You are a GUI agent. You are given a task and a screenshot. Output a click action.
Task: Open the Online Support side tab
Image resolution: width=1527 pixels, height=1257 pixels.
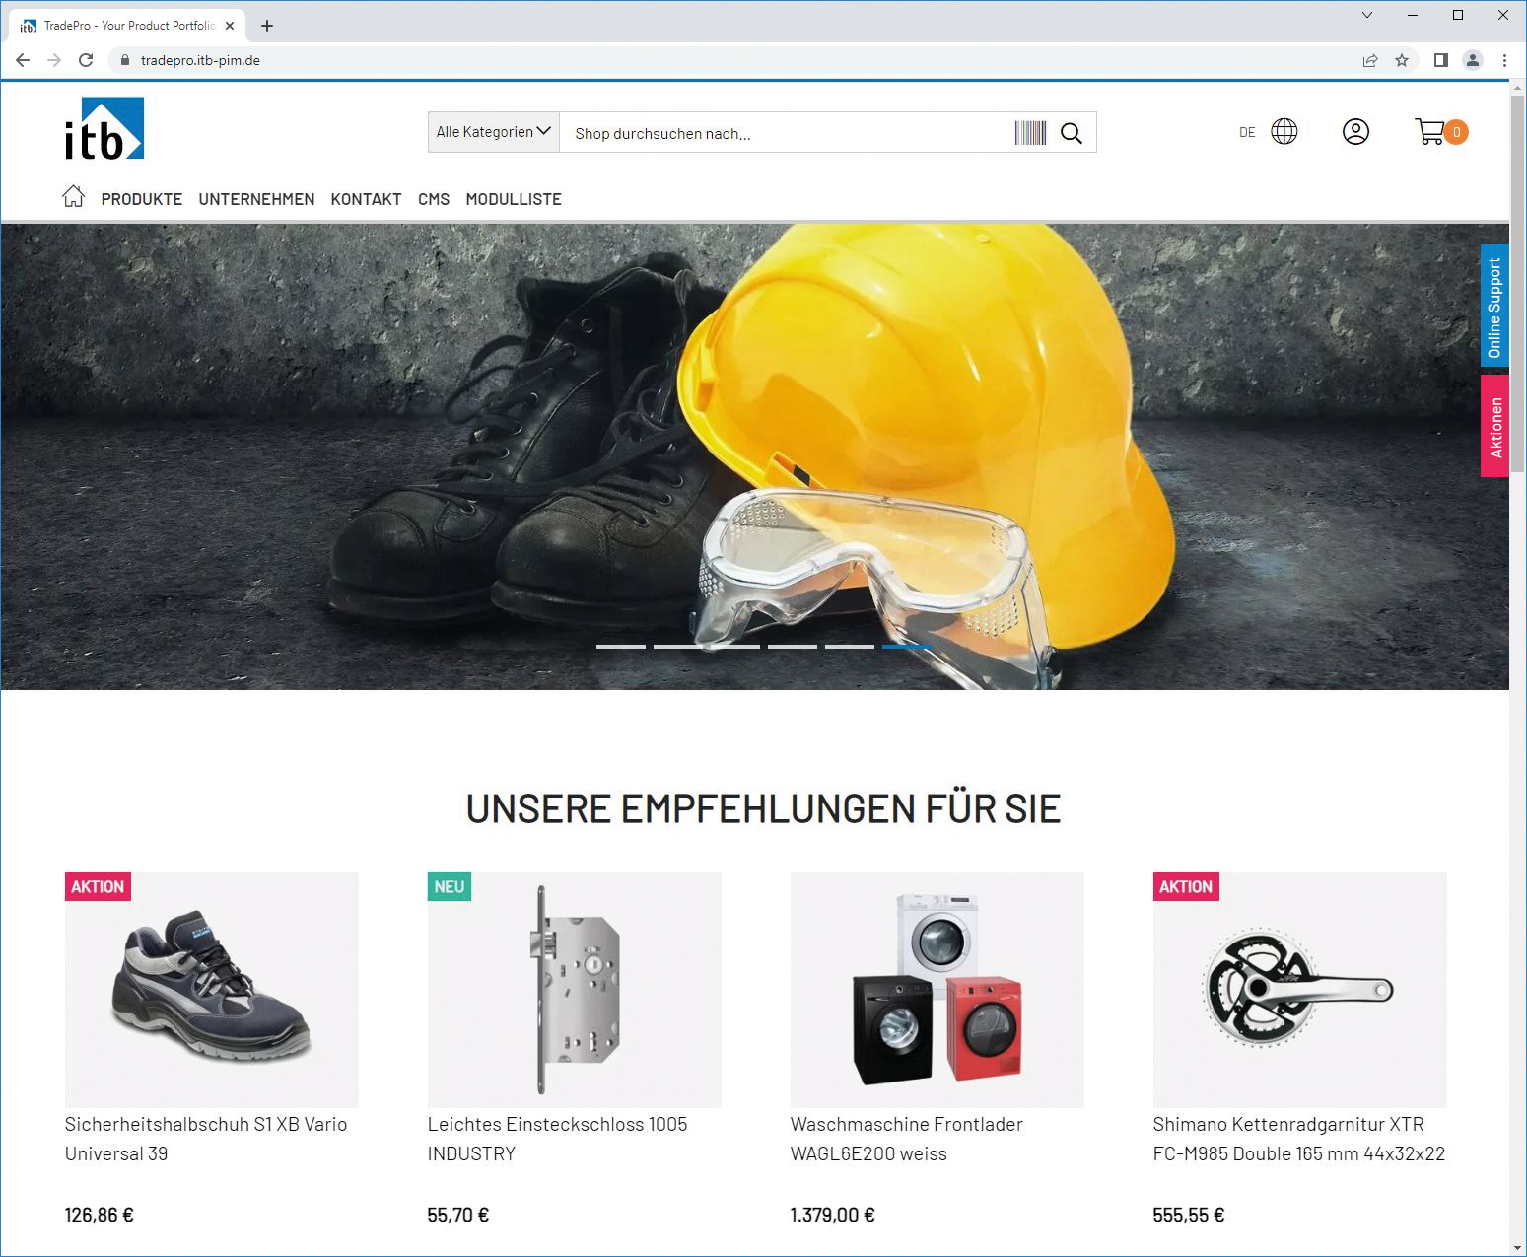tap(1494, 307)
